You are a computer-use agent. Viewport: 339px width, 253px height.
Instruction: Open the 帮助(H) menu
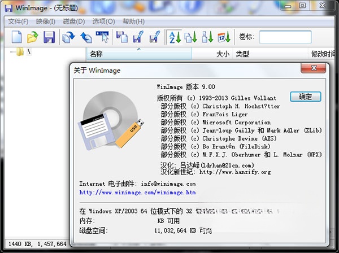(x=133, y=21)
